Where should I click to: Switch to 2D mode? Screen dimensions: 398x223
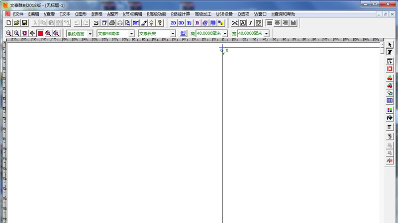point(173,23)
